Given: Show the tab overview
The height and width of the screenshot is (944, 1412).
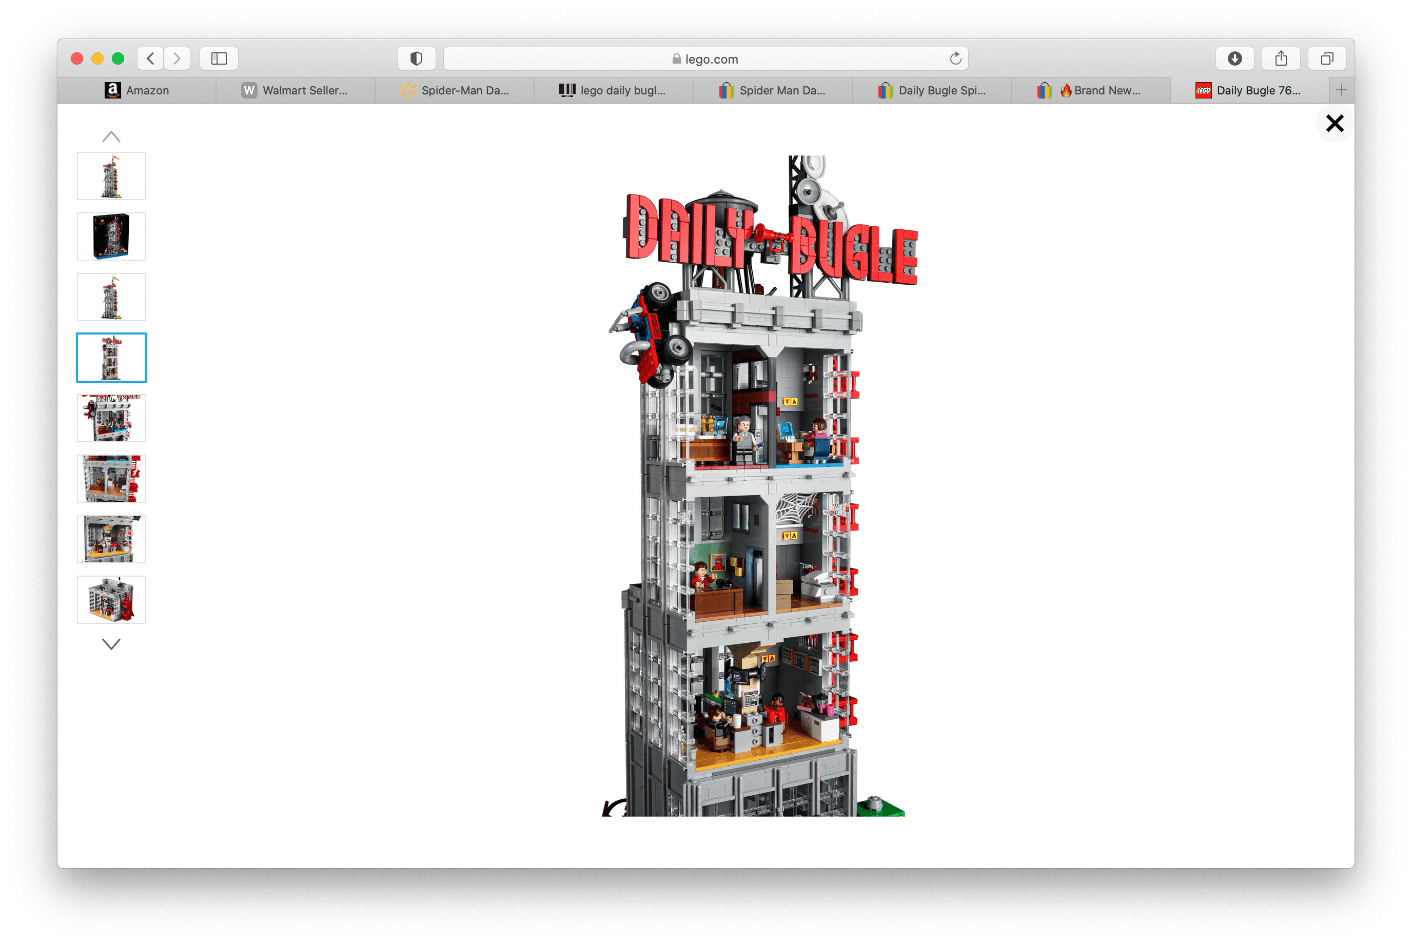Looking at the screenshot, I should point(1327,58).
